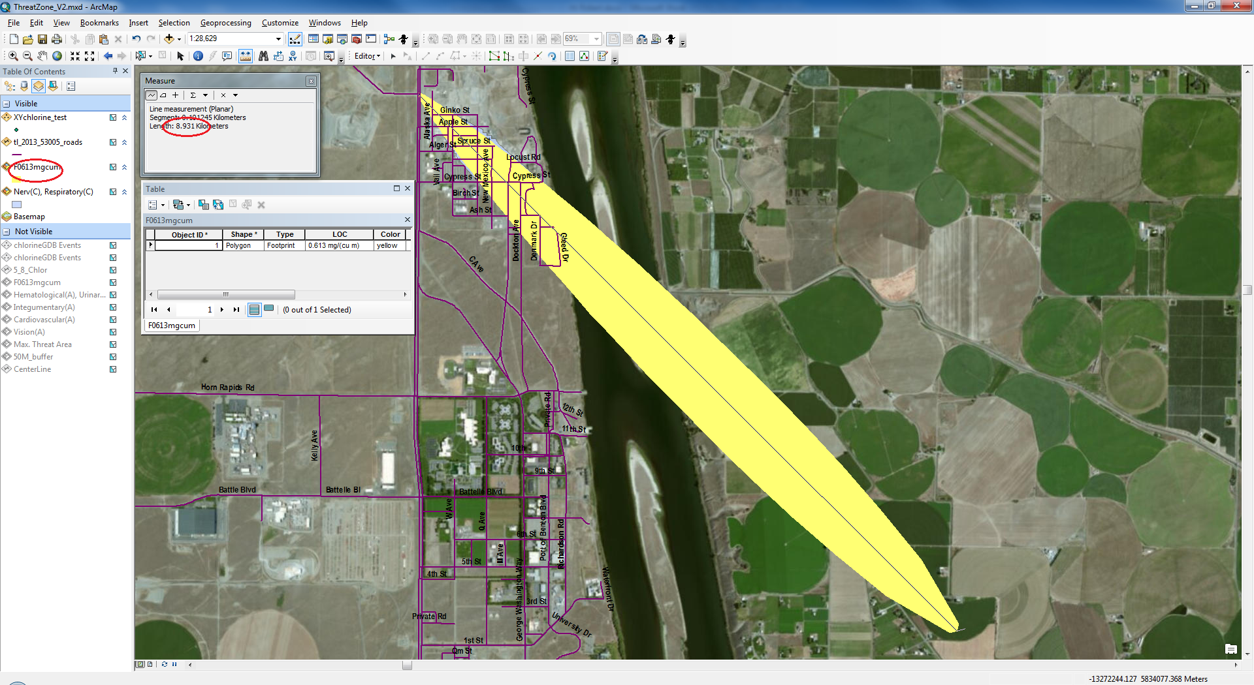Switch to List By Source icon
Screen dimensions: 1254x685
click(x=24, y=86)
